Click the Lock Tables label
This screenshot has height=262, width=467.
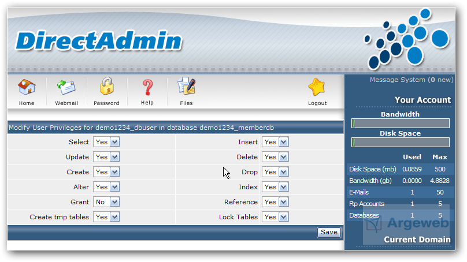point(238,217)
